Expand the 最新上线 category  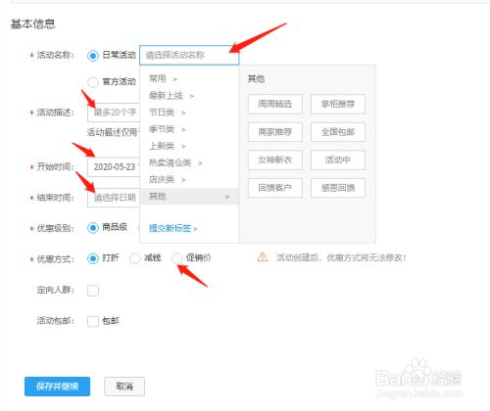tap(171, 96)
